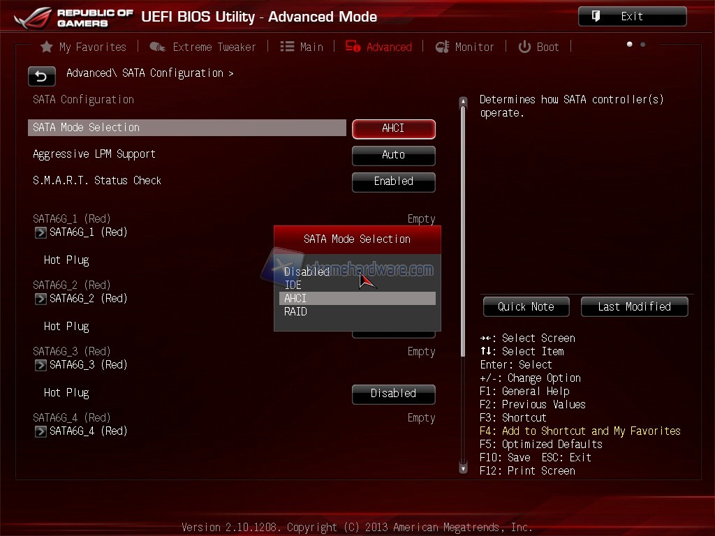
Task: Click the Exit button
Action: (632, 17)
